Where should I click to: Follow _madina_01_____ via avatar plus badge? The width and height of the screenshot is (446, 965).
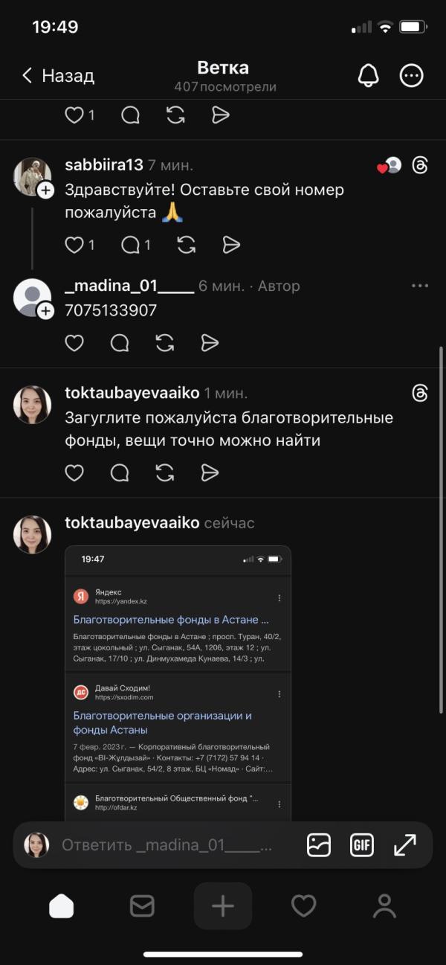(x=46, y=311)
